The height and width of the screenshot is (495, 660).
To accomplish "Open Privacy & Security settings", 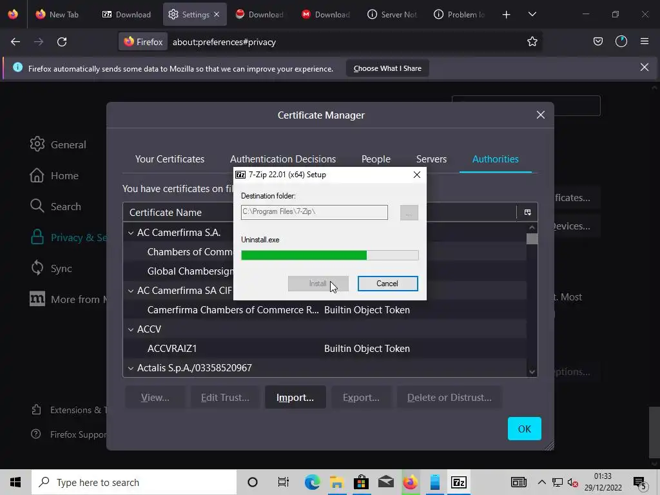I will coord(68,237).
